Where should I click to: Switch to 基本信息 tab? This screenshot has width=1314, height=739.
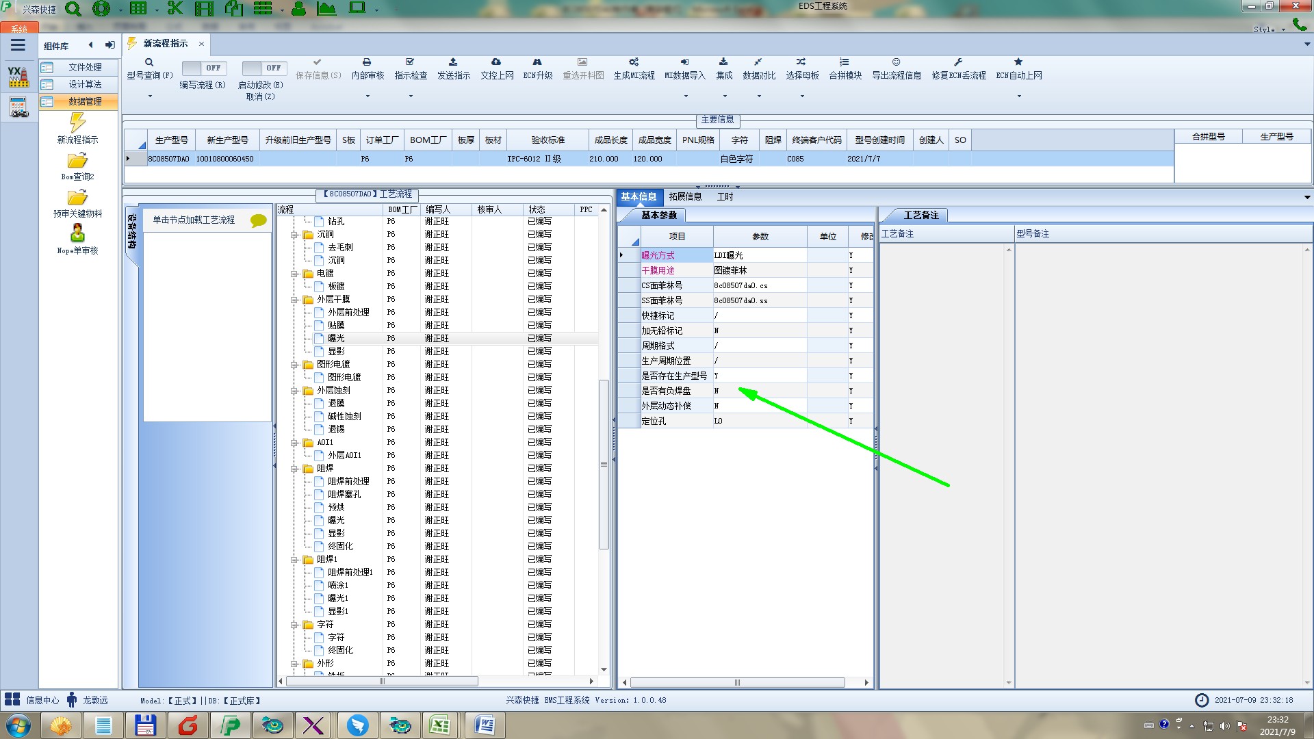639,197
